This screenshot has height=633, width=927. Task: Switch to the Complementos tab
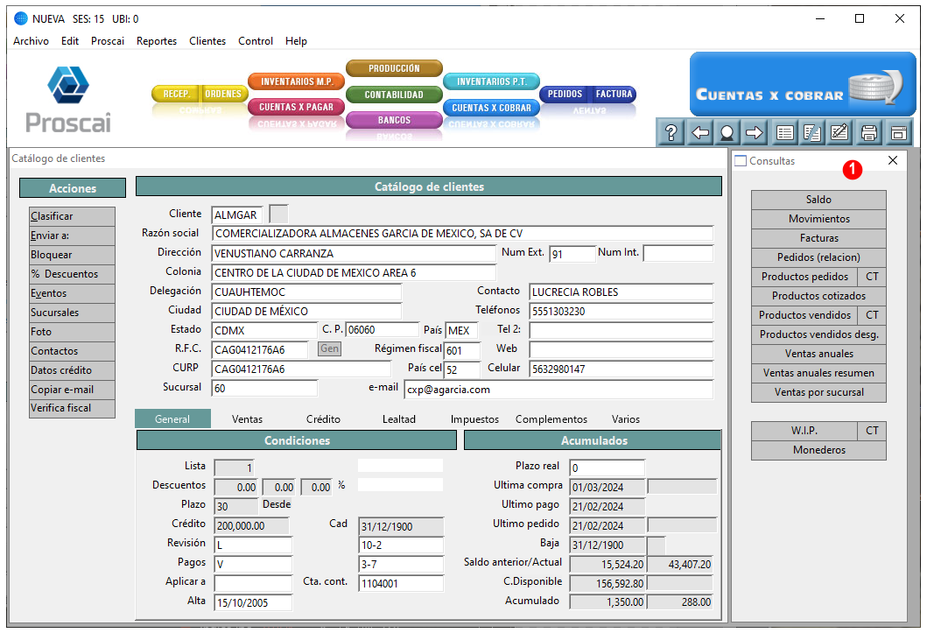point(551,419)
